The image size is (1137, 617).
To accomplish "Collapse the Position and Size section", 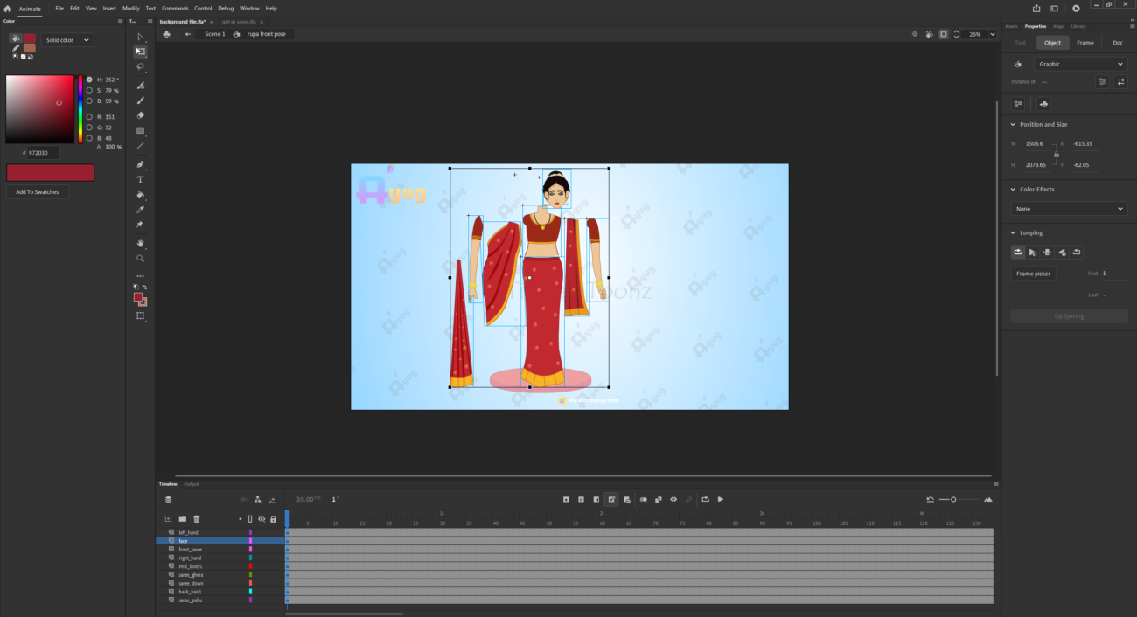I will (1012, 124).
